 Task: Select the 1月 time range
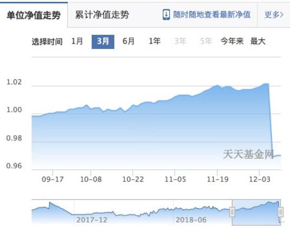pyautogui.click(x=77, y=41)
